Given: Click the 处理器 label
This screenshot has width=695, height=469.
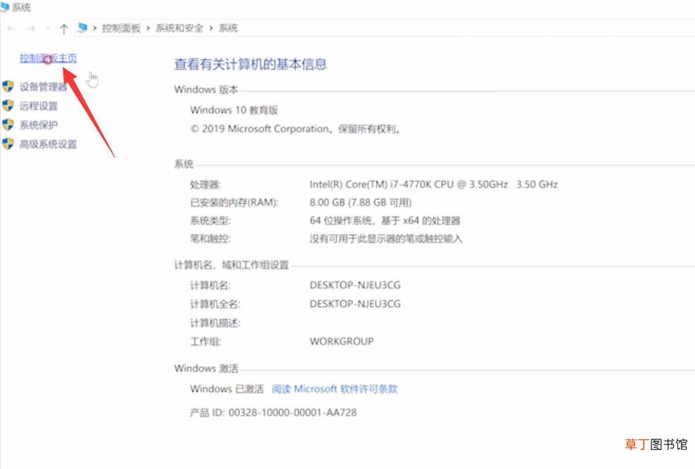Looking at the screenshot, I should [x=206, y=185].
